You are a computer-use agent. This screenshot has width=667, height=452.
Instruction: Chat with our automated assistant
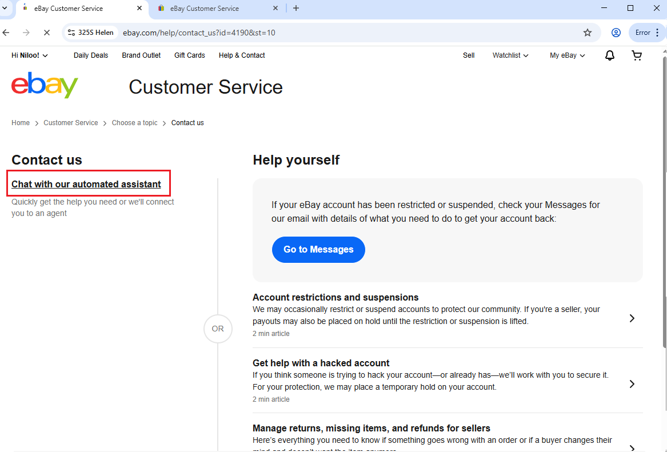click(x=86, y=184)
